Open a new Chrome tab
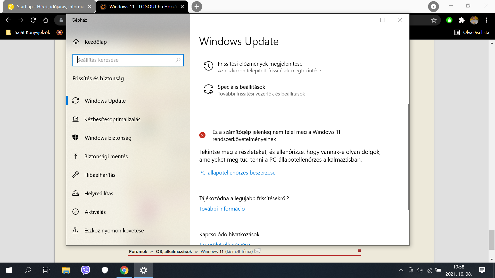This screenshot has width=495, height=278. 197,7
